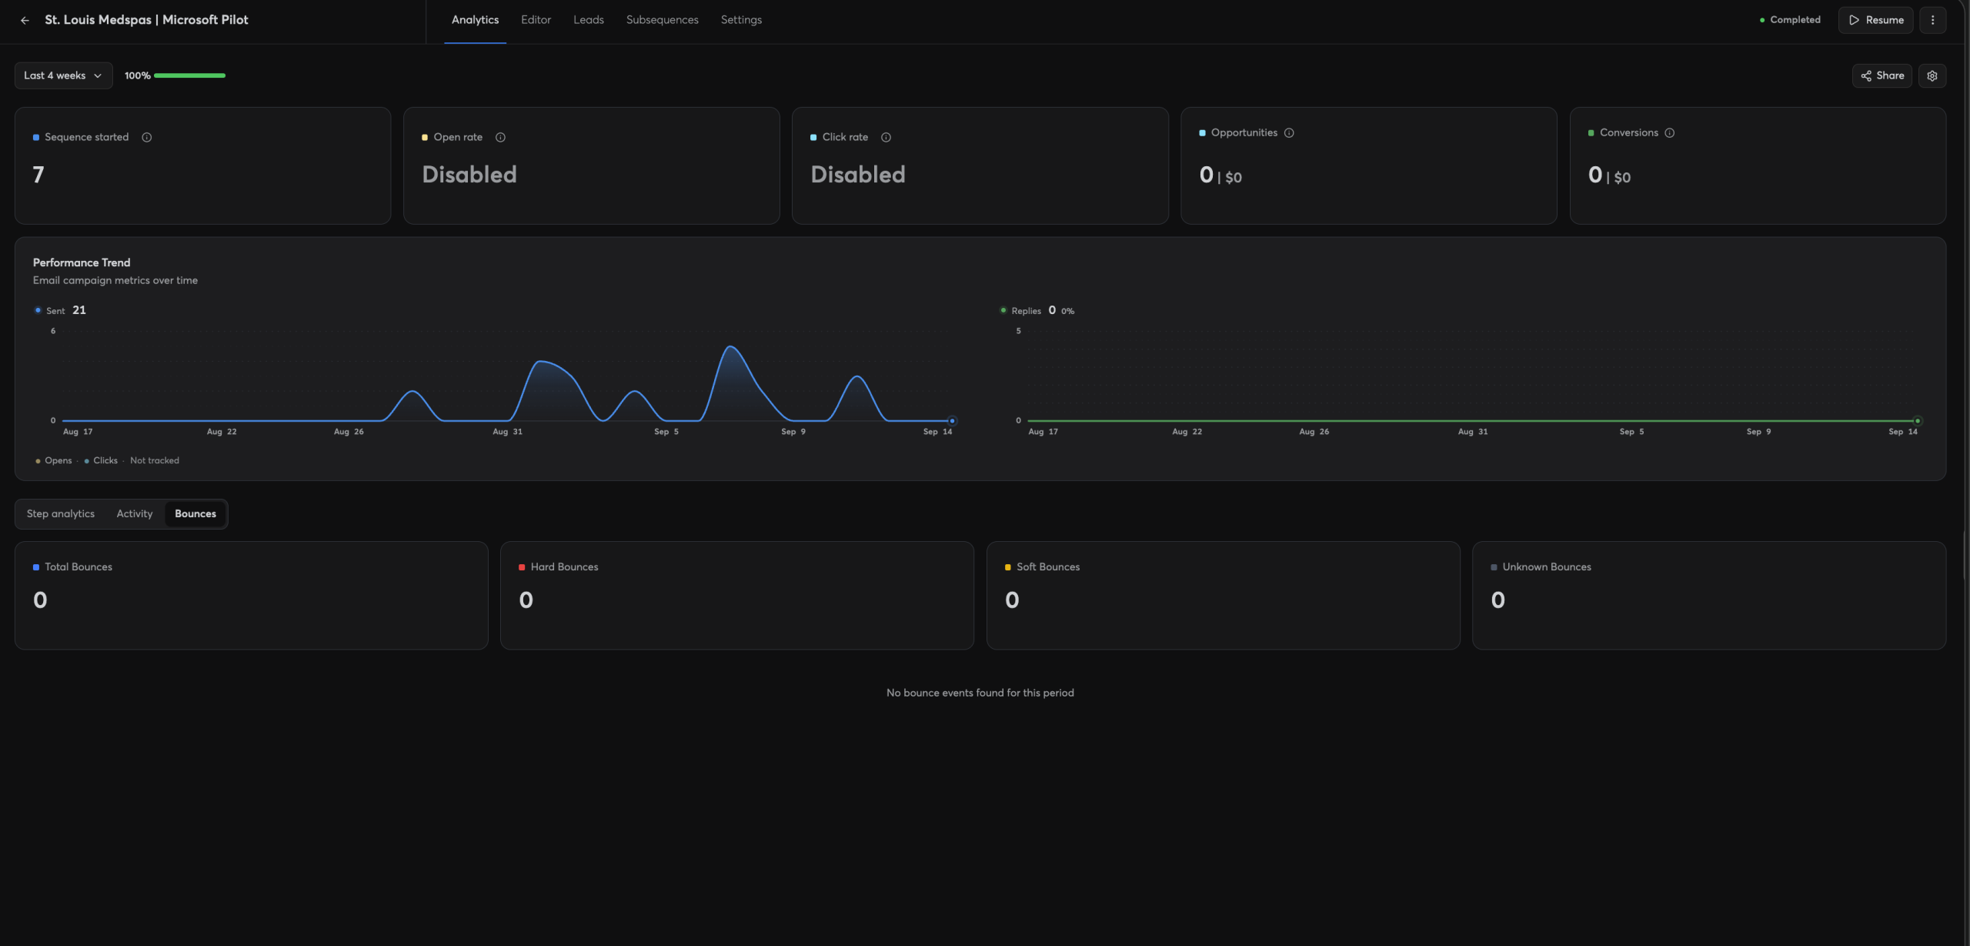Select the Step analytics tab

[x=61, y=513]
